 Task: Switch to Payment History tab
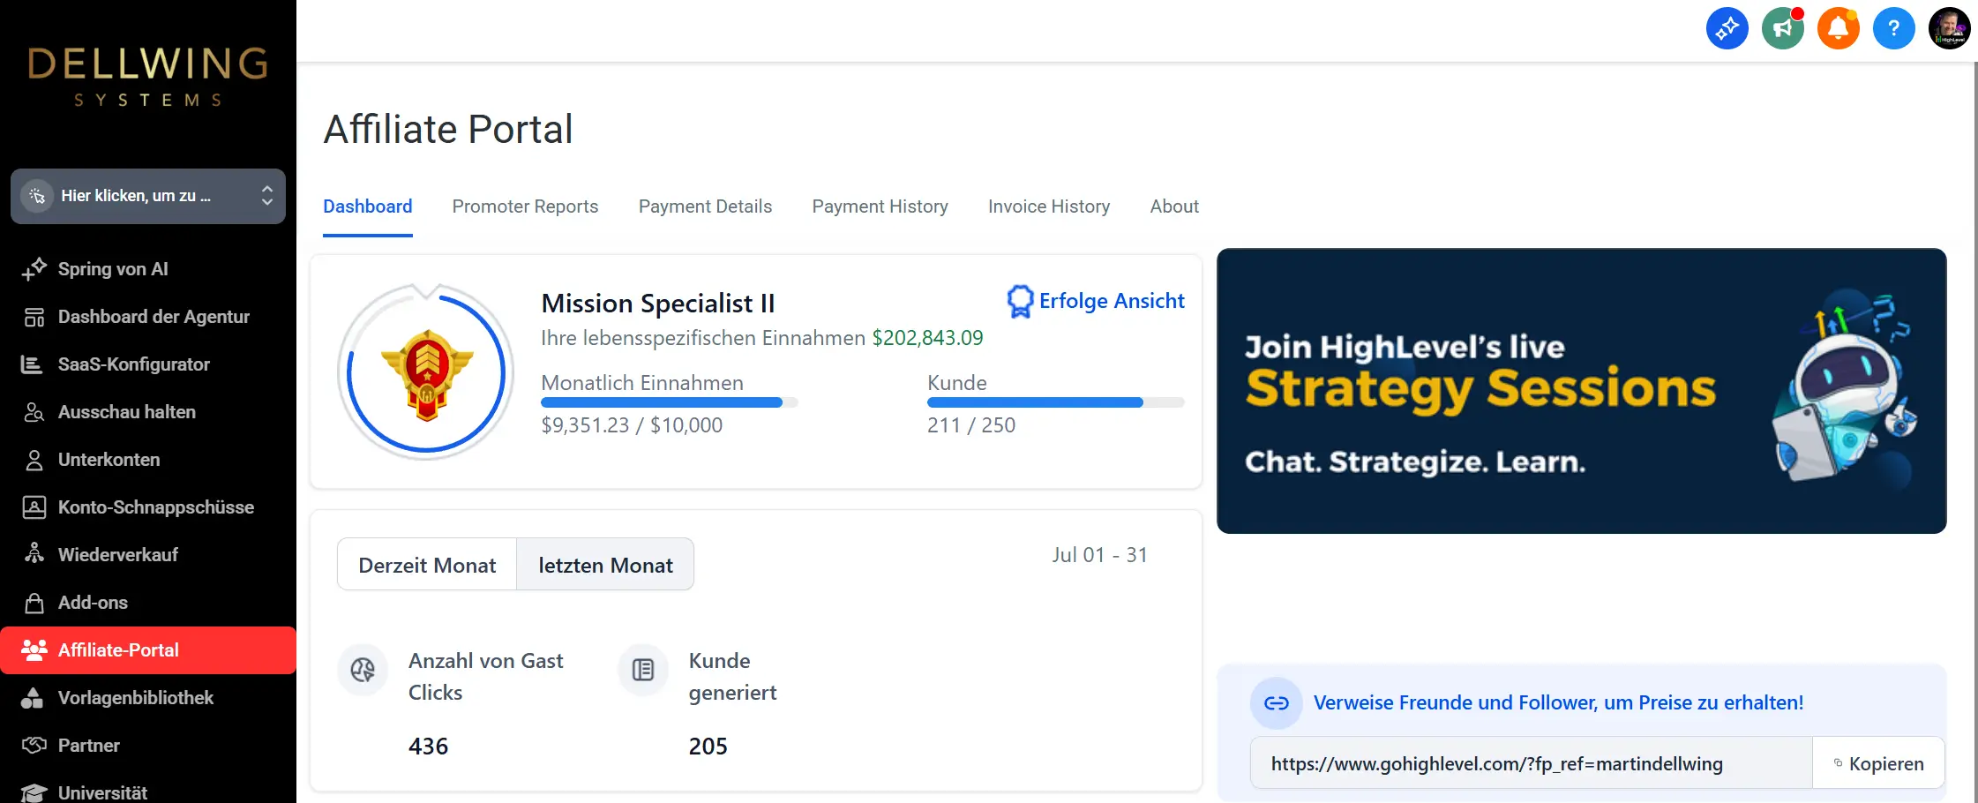click(880, 206)
